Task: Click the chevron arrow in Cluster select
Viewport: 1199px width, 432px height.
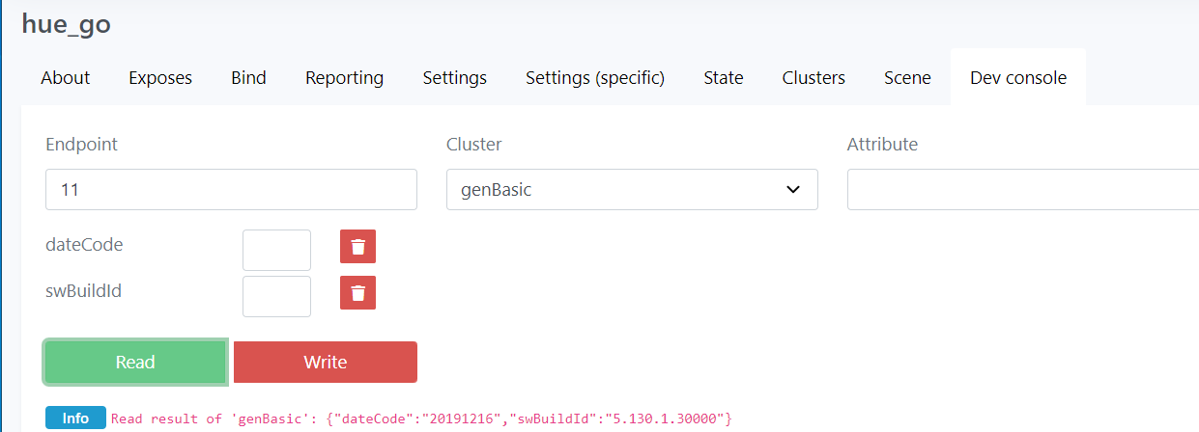Action: [x=793, y=190]
